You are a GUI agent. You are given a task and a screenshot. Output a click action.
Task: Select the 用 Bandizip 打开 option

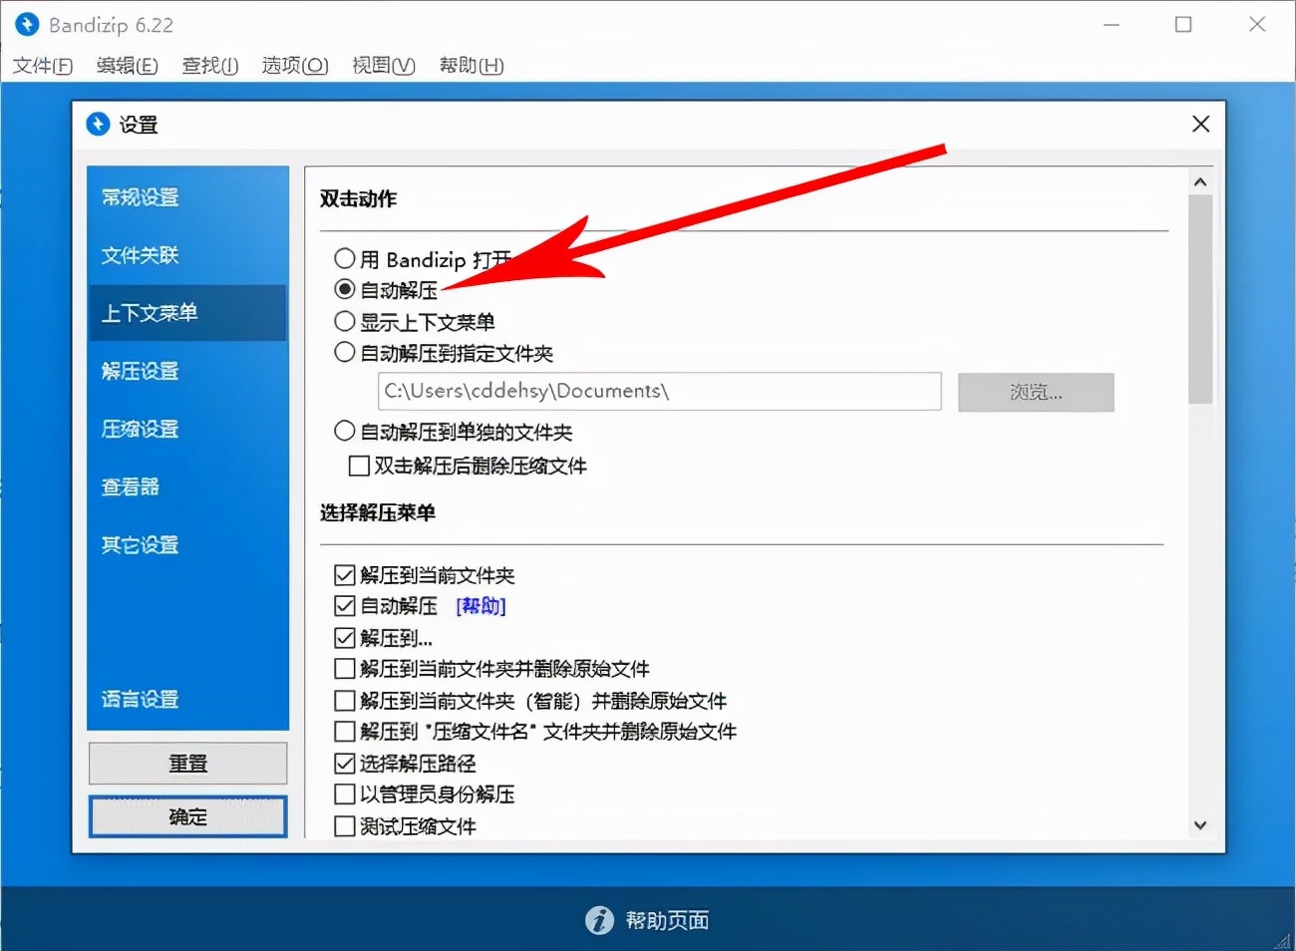[344, 258]
